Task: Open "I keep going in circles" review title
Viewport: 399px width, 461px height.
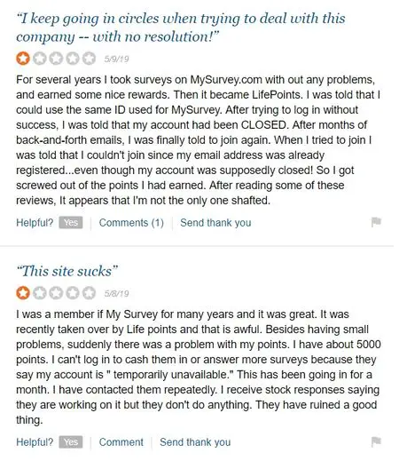Action: coord(181,28)
